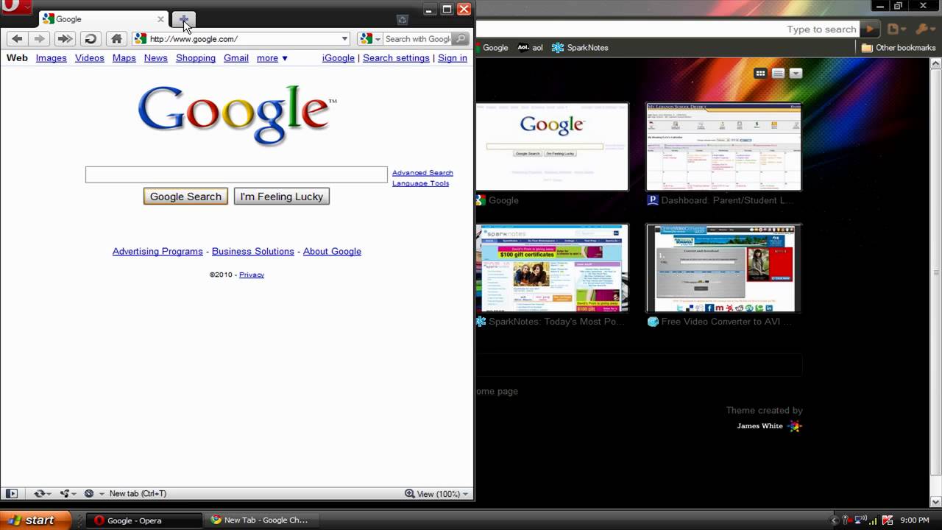Open the Opera menu button
The width and height of the screenshot is (942, 530).
click(15, 7)
